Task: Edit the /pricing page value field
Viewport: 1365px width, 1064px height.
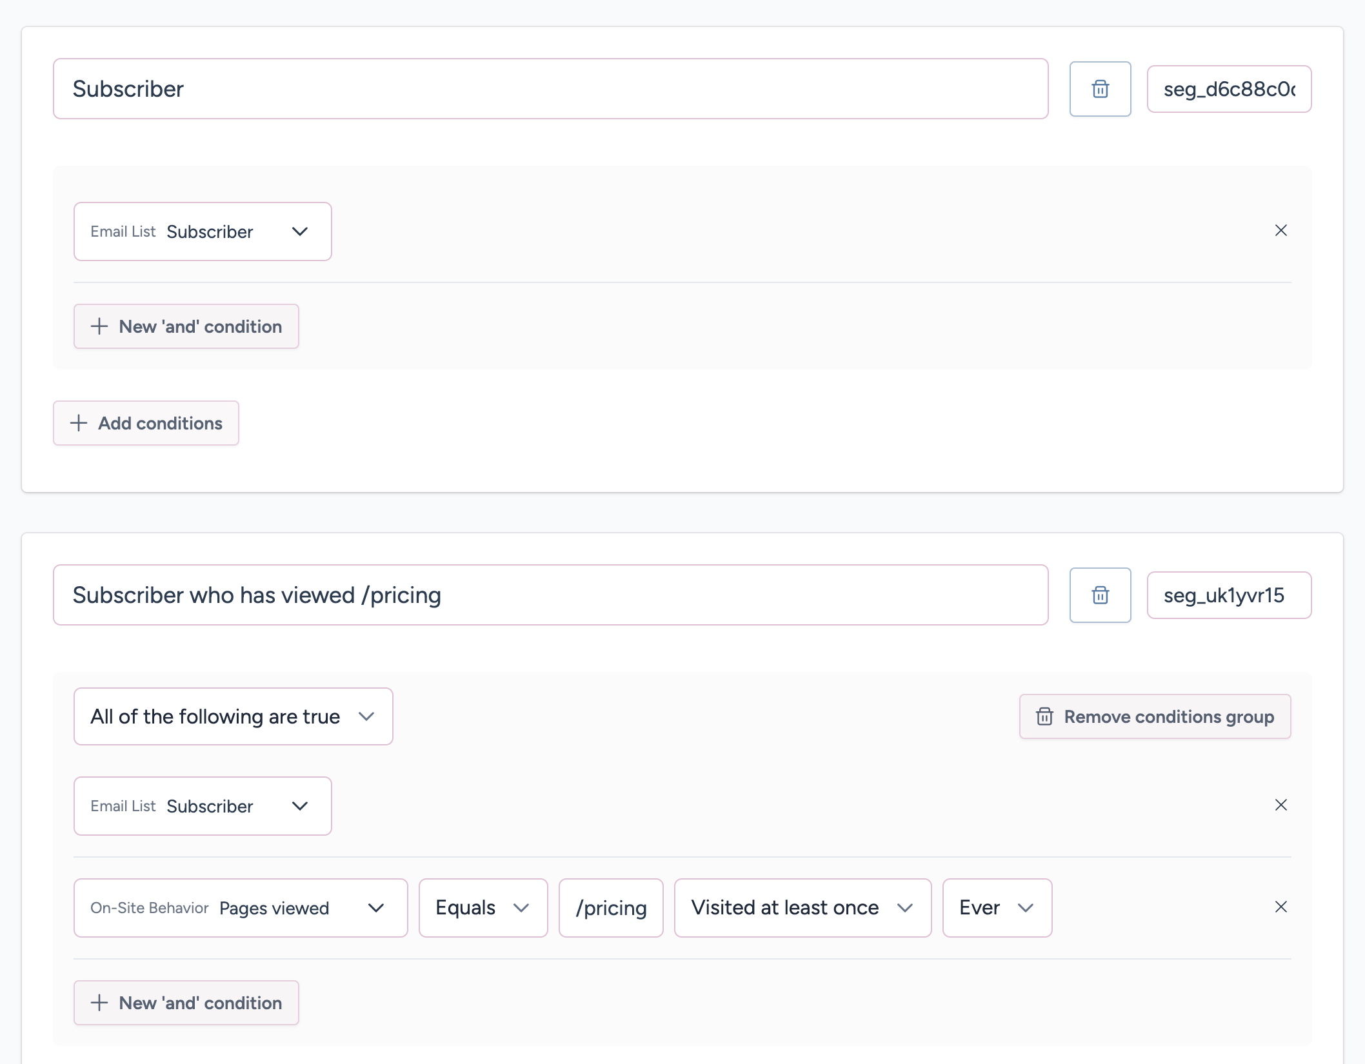Action: pos(610,908)
